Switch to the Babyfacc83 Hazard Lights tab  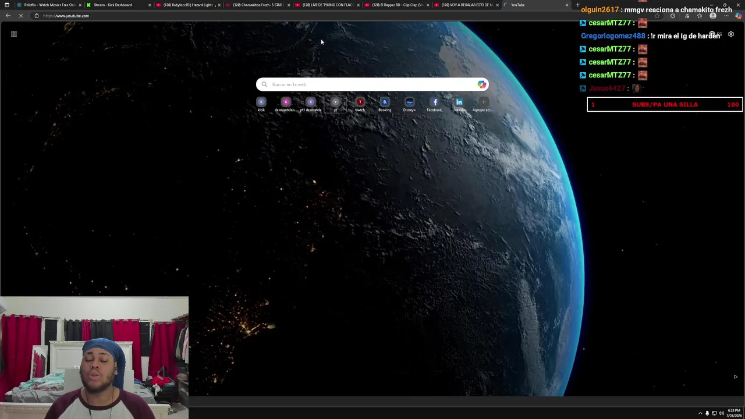click(x=187, y=5)
